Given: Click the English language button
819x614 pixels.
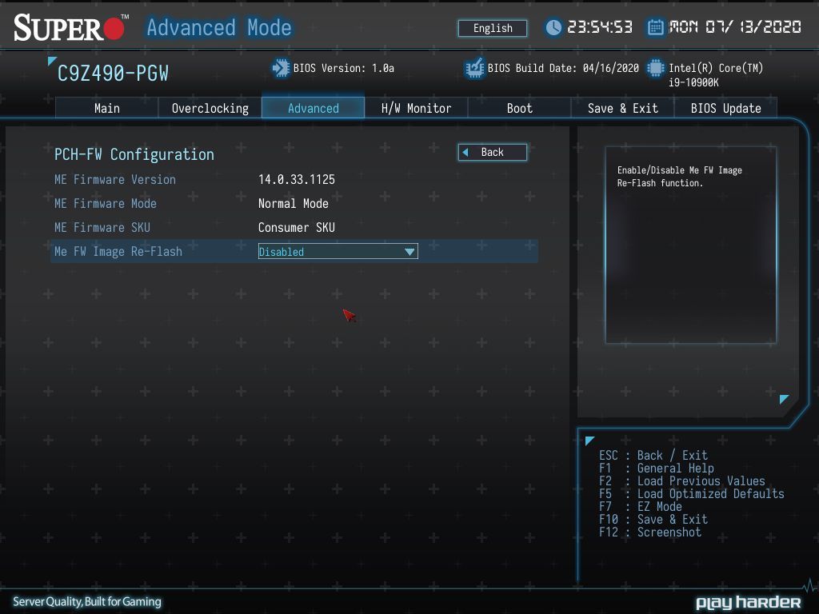Looking at the screenshot, I should click(x=493, y=28).
